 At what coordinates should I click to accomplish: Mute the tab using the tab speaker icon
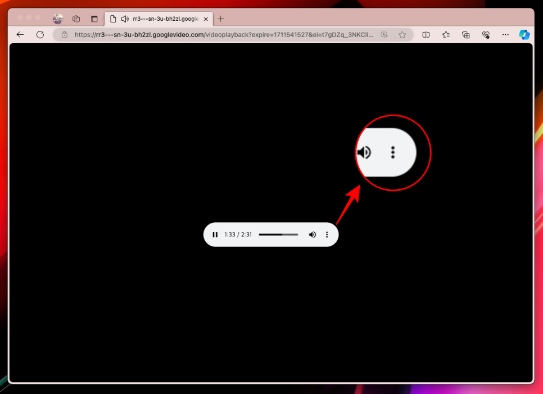click(x=125, y=19)
